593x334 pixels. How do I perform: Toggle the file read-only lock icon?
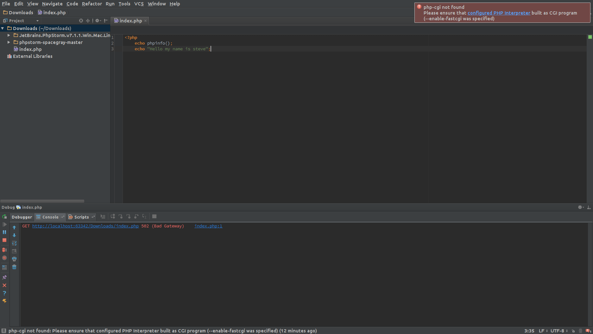point(573,331)
